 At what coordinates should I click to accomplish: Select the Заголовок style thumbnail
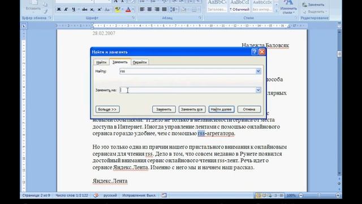click(x=217, y=6)
